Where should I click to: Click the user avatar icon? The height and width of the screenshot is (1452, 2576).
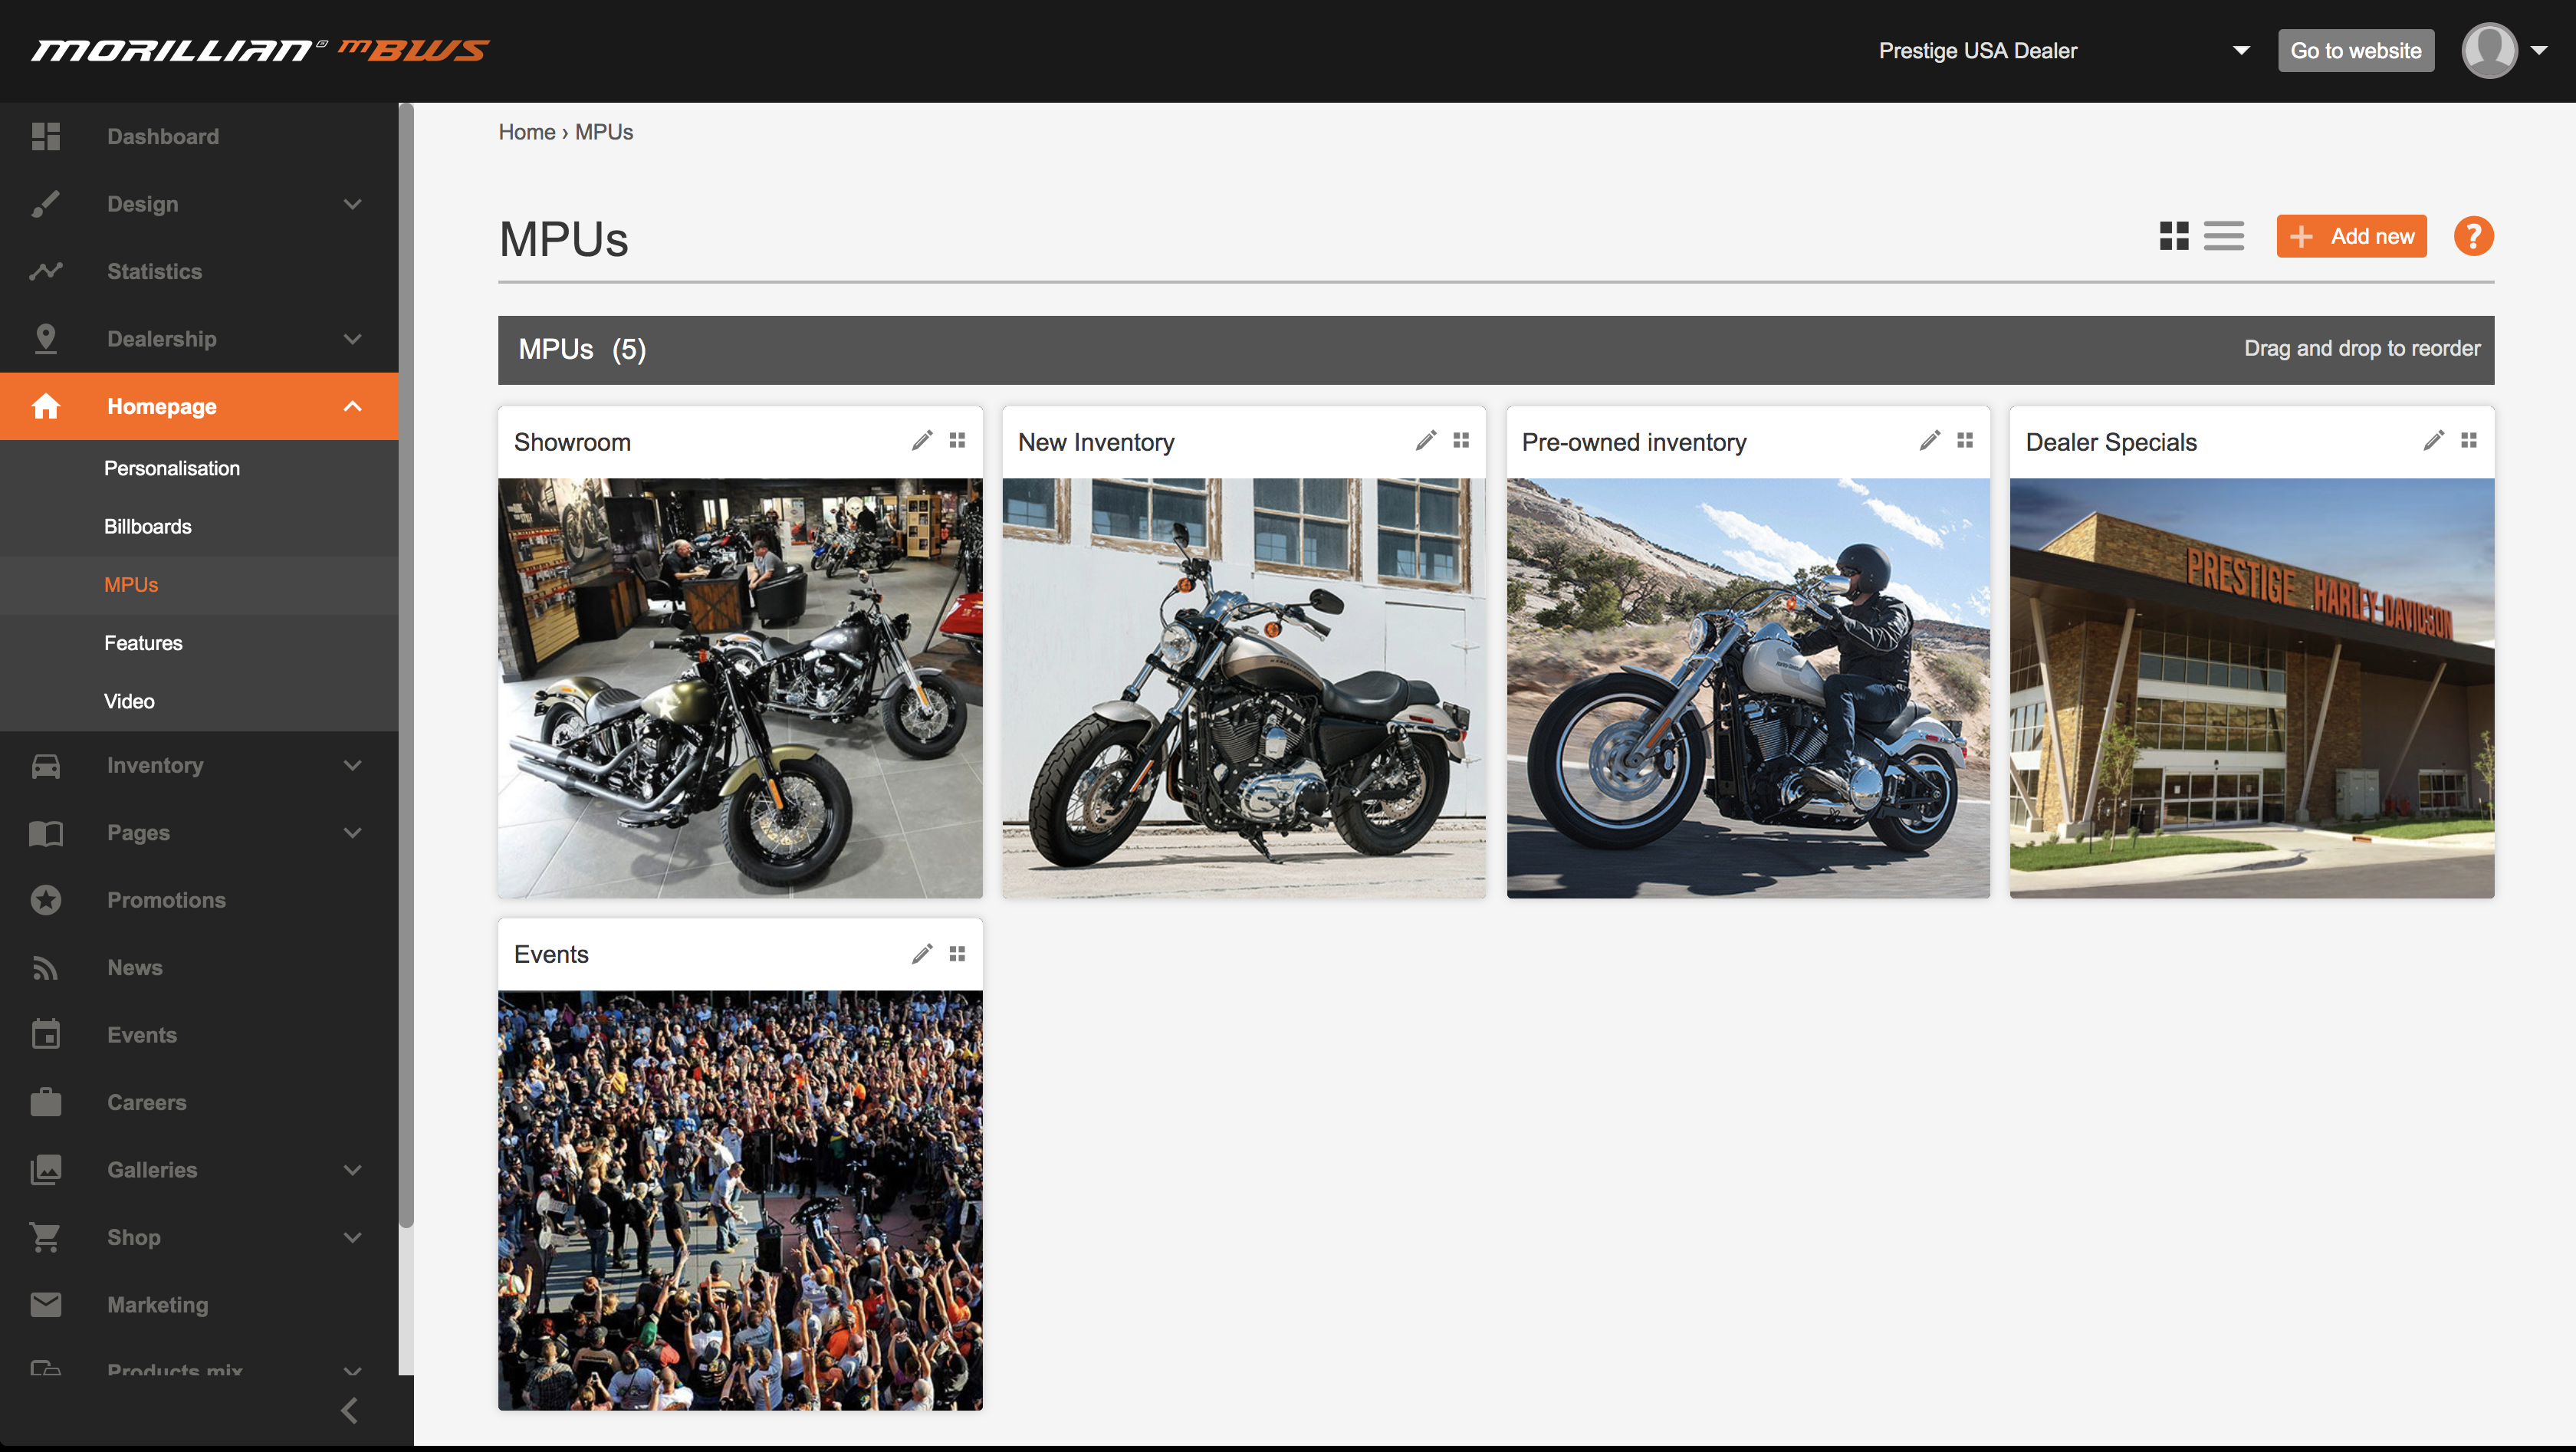click(x=2488, y=50)
